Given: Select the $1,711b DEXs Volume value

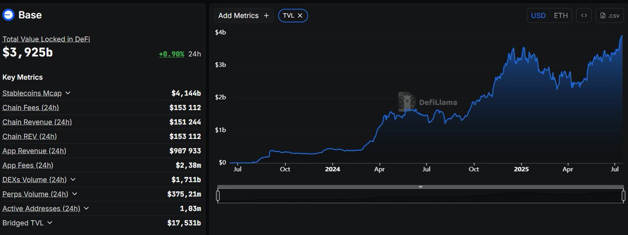Looking at the screenshot, I should pyautogui.click(x=186, y=179).
